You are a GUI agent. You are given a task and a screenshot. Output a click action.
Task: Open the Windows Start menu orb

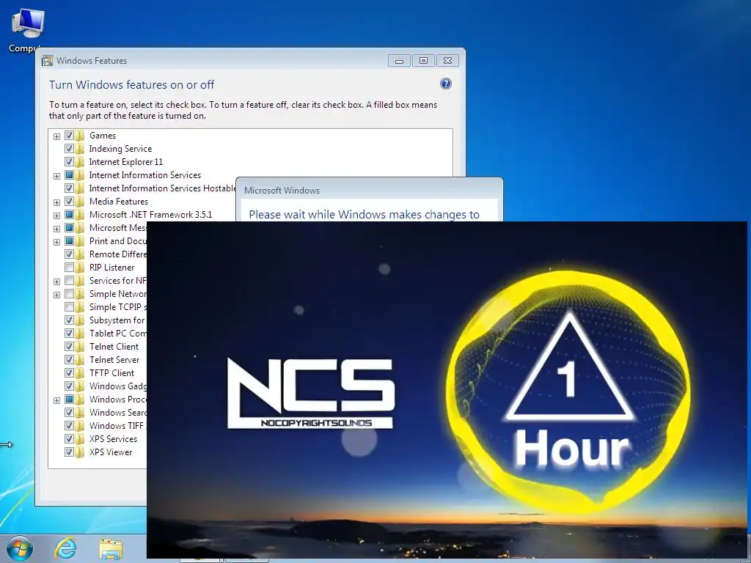[19, 548]
